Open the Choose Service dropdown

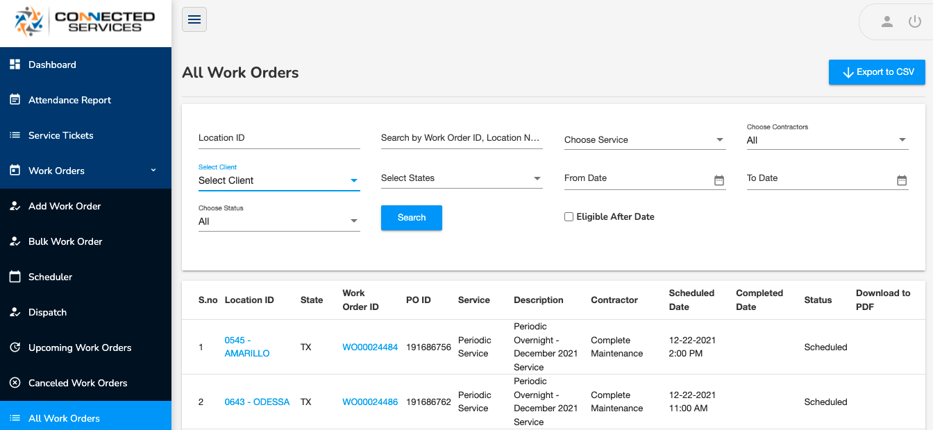pyautogui.click(x=644, y=139)
